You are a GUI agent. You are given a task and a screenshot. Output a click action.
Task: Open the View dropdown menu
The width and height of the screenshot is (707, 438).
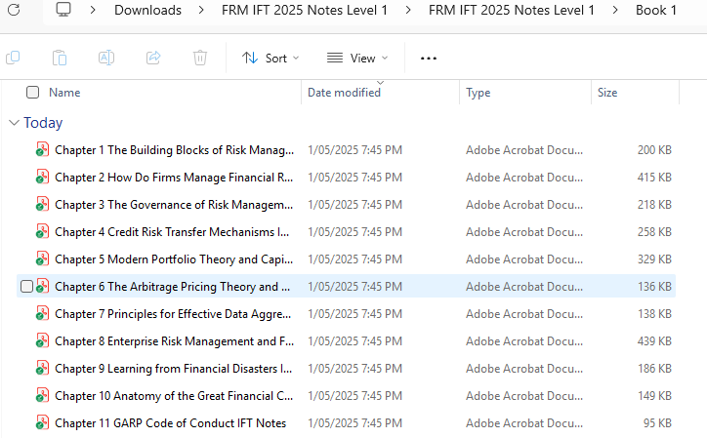pyautogui.click(x=356, y=58)
